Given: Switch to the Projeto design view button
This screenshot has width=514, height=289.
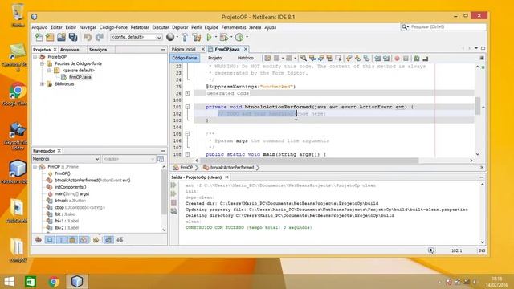Looking at the screenshot, I should (215, 58).
